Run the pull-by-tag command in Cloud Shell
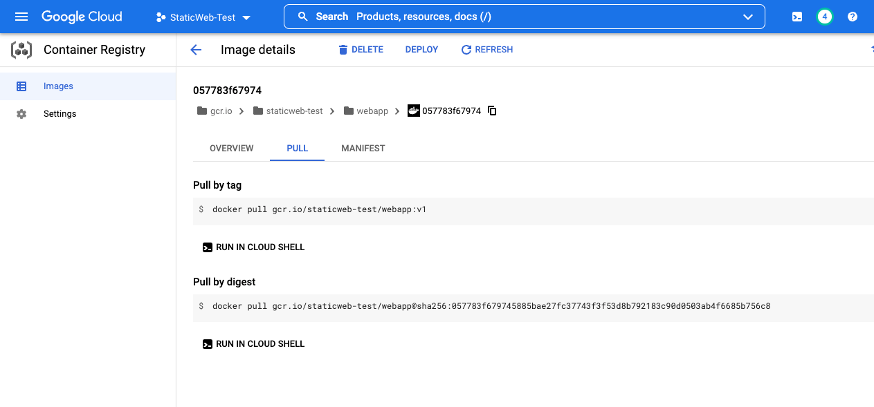Image resolution: width=874 pixels, height=407 pixels. [x=253, y=247]
